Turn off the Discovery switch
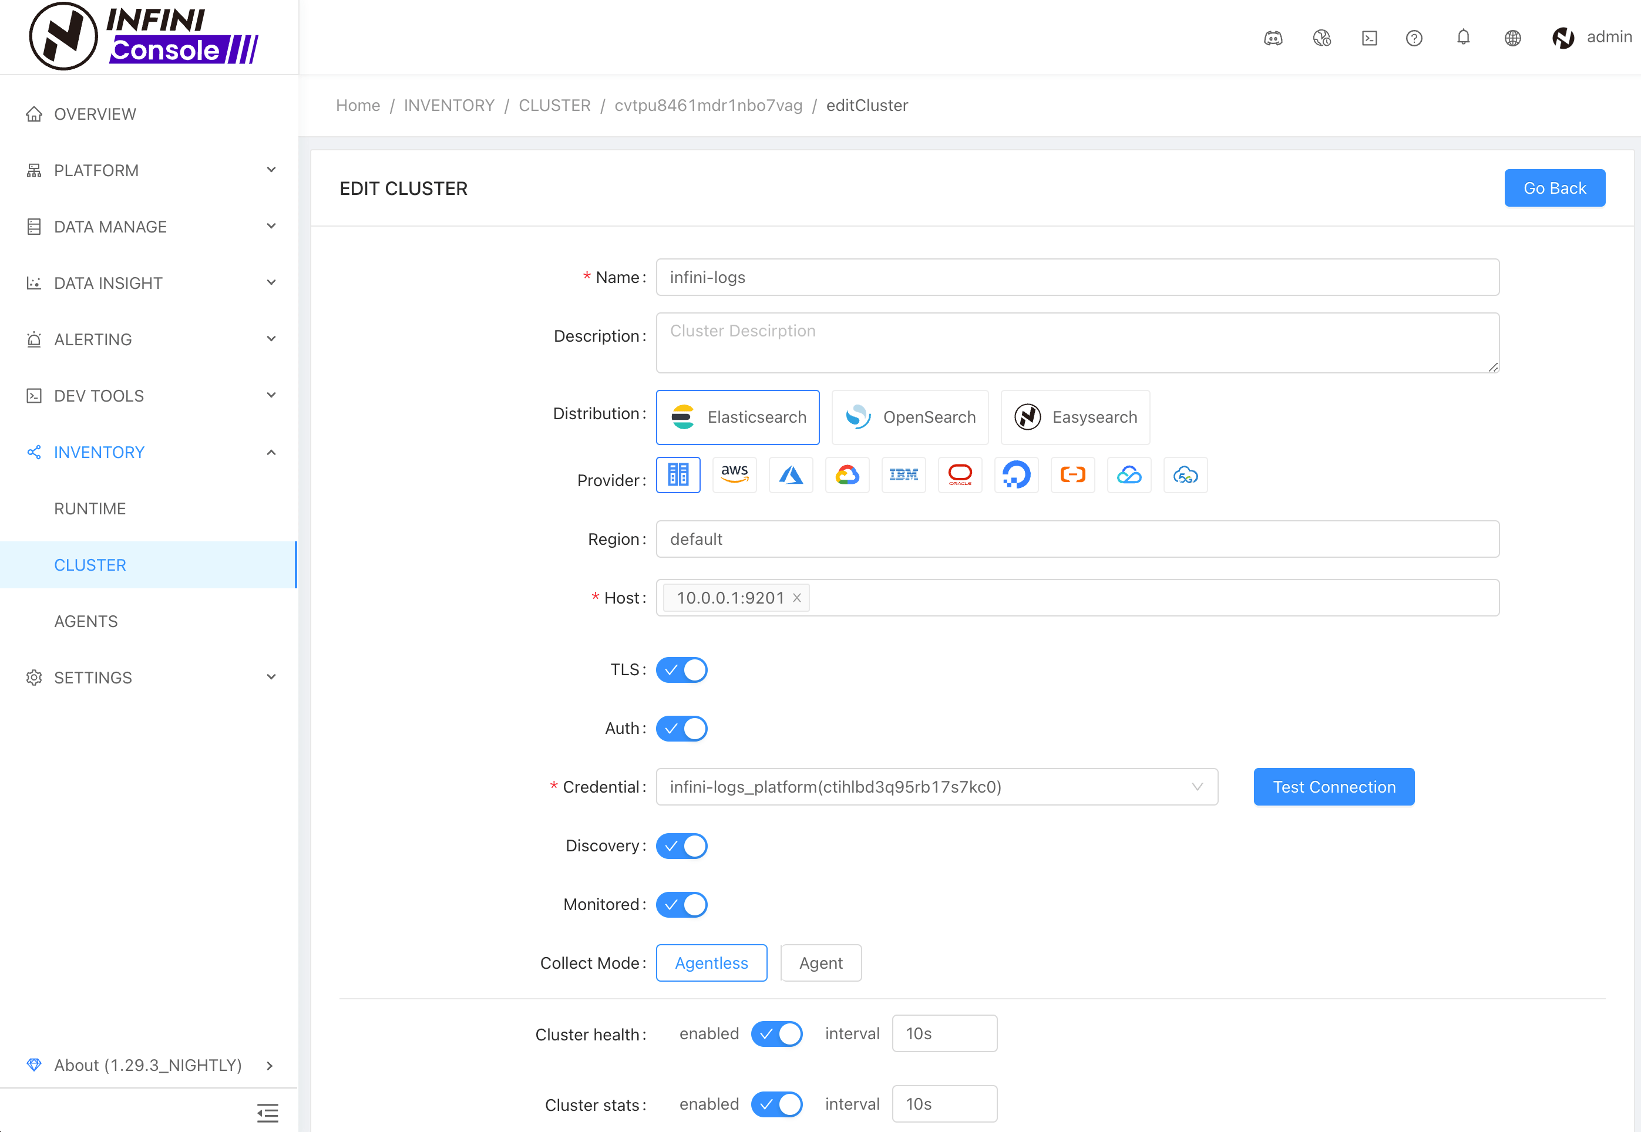The height and width of the screenshot is (1132, 1641). pyautogui.click(x=681, y=845)
